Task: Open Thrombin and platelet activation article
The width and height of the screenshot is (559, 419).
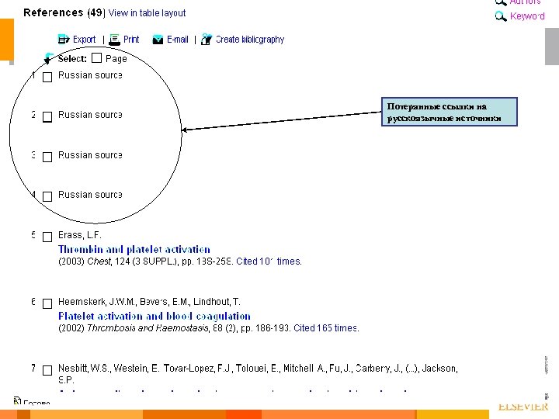Action: point(134,249)
